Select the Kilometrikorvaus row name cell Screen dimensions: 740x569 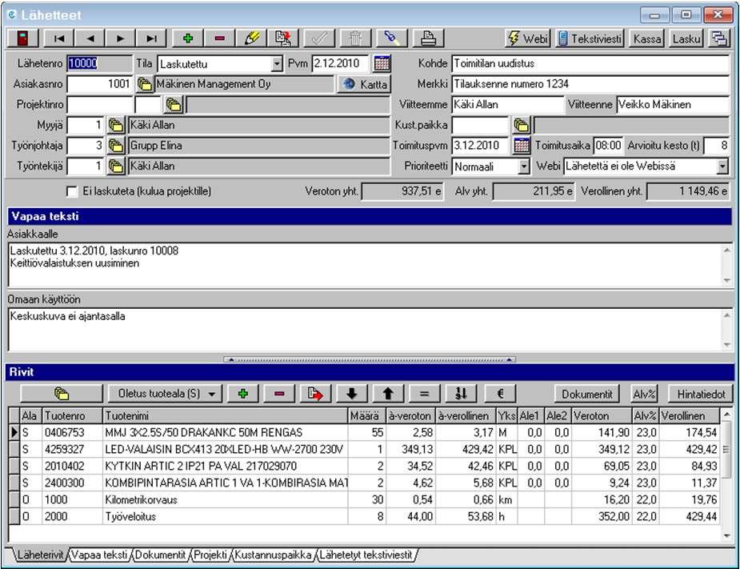pos(225,499)
